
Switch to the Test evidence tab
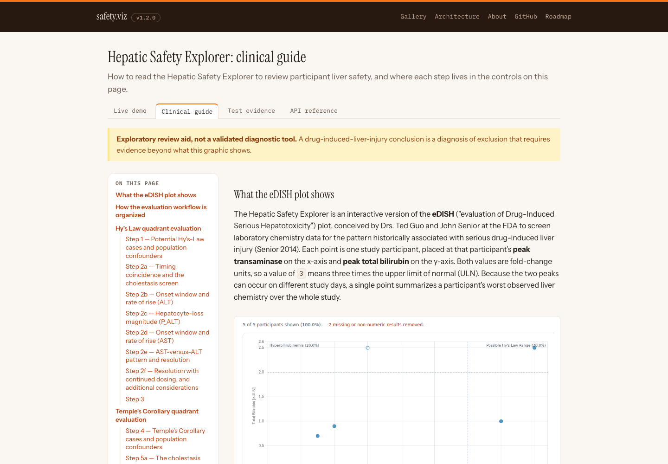click(x=251, y=111)
